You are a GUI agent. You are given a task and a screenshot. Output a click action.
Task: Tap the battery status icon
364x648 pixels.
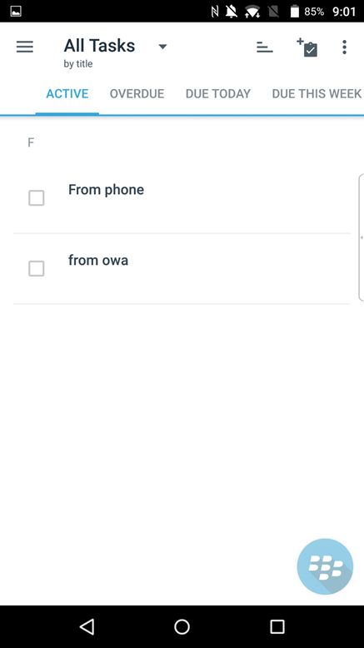tap(294, 12)
